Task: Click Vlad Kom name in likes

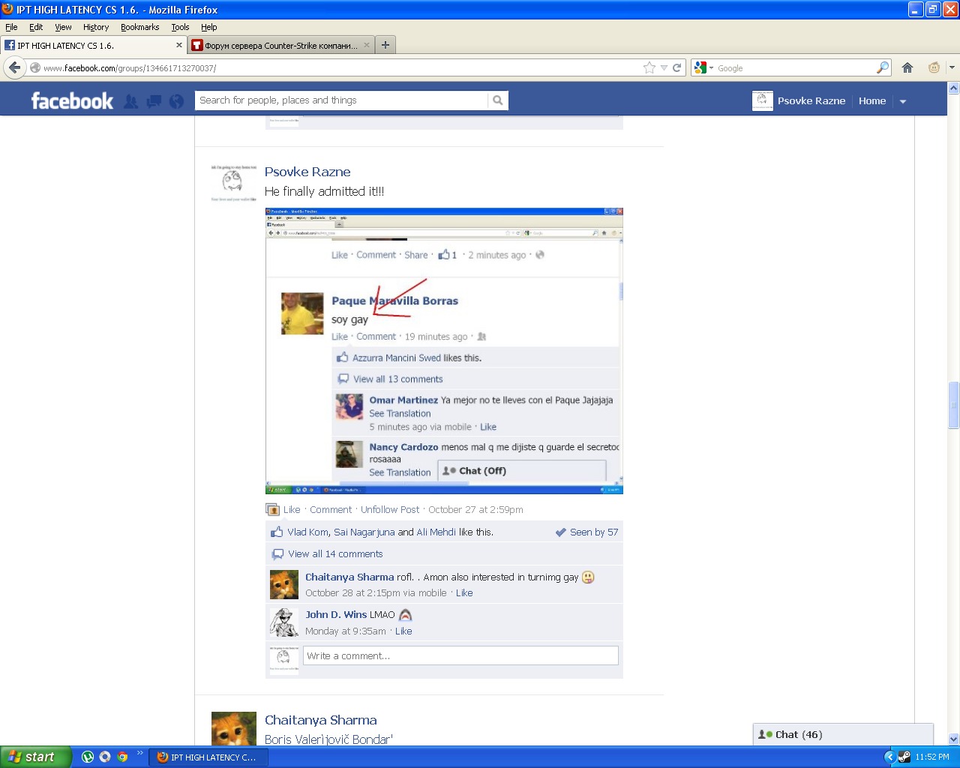Action: click(x=307, y=532)
